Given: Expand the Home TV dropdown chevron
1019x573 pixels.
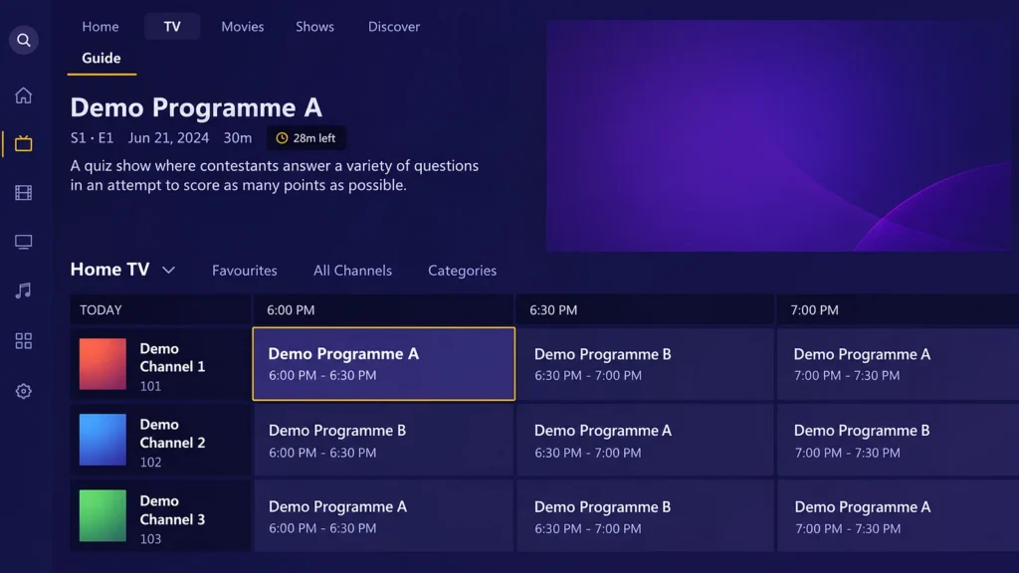Looking at the screenshot, I should [168, 271].
